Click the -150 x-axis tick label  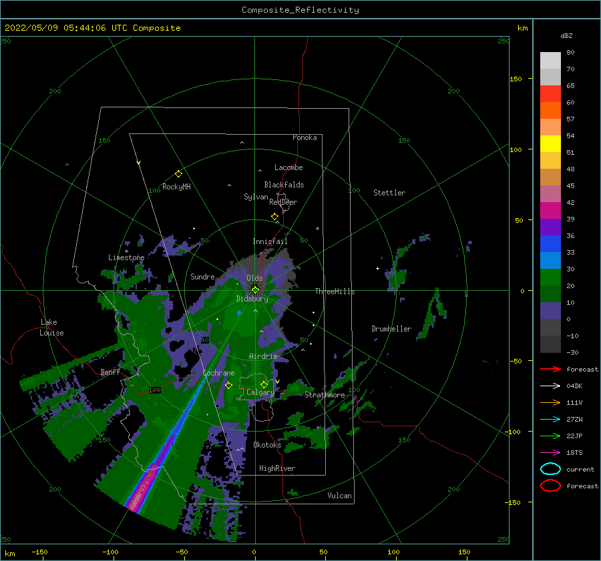tap(39, 552)
